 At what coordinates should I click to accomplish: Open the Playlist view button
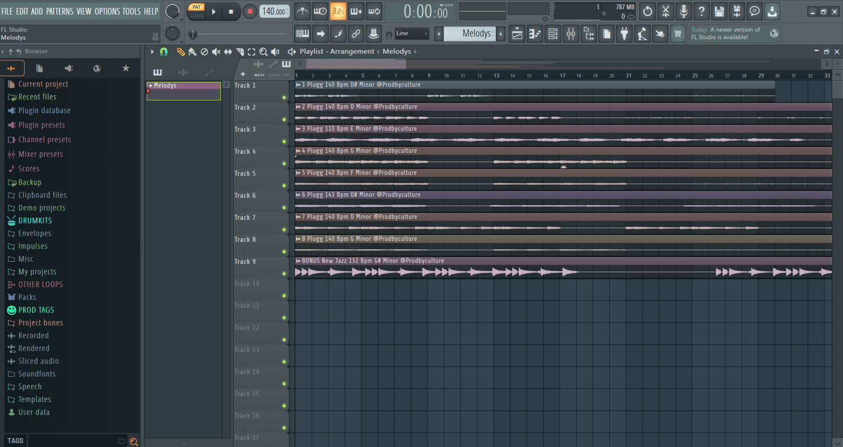[x=517, y=34]
